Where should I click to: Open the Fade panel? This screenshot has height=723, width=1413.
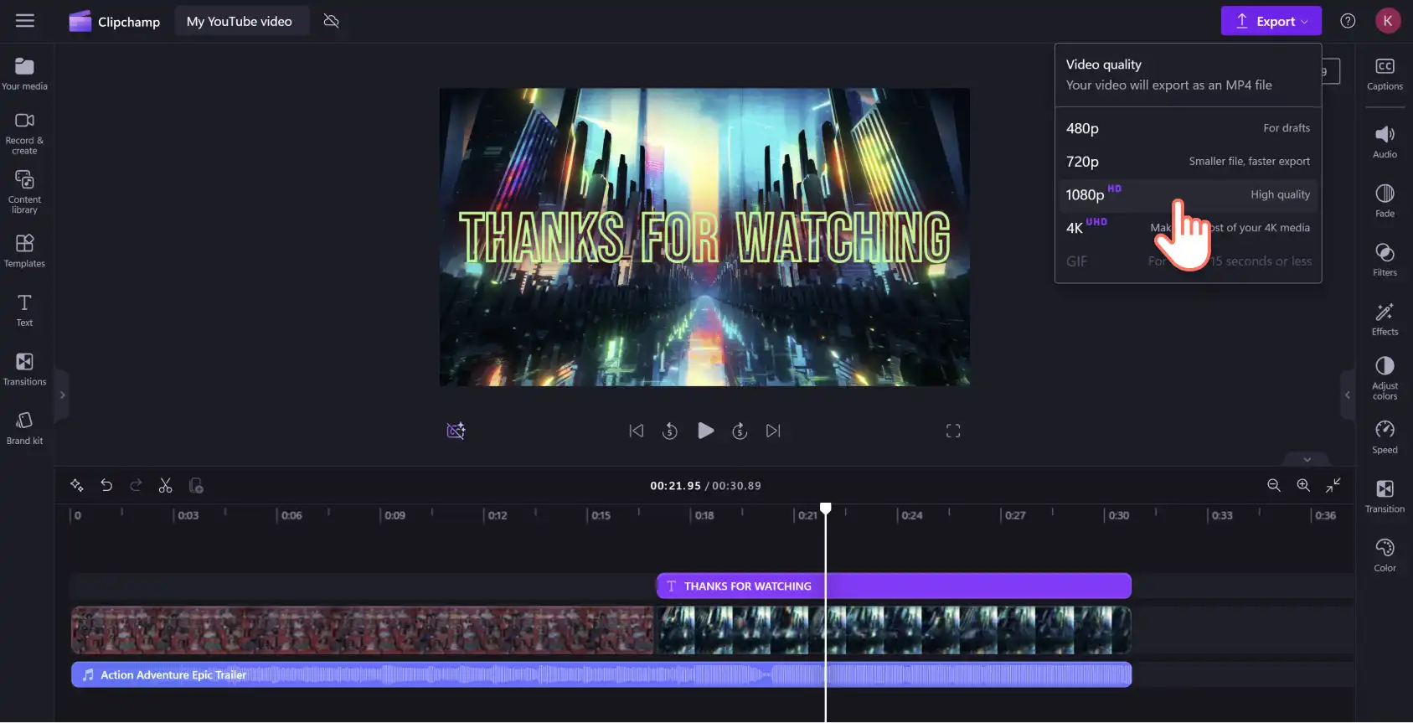1385,201
